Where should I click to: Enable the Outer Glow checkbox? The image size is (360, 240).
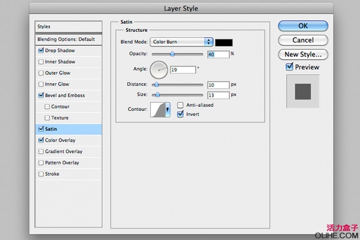click(41, 73)
